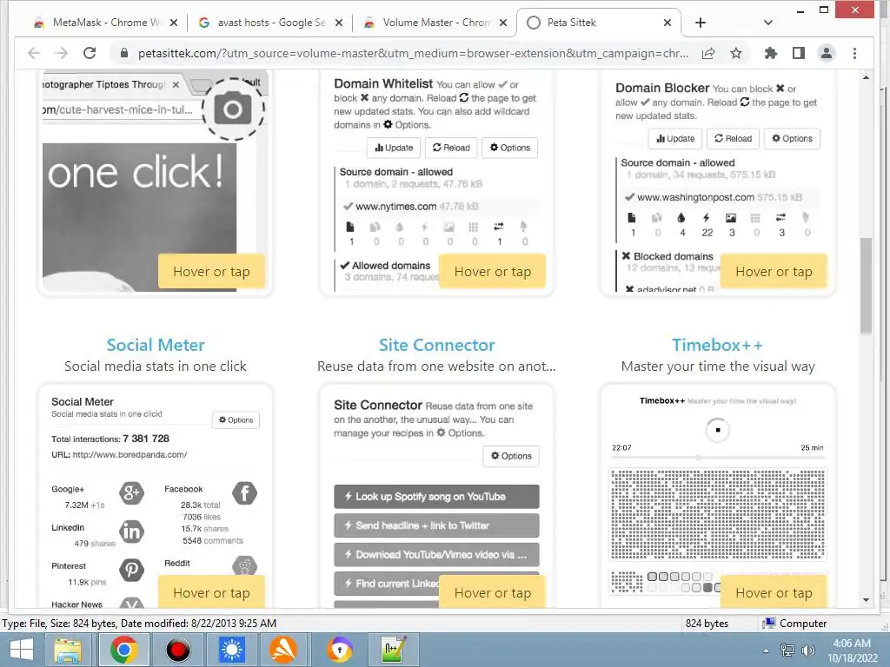The height and width of the screenshot is (667, 890).
Task: Click Look up Spotify song on YouTube
Action: point(436,496)
